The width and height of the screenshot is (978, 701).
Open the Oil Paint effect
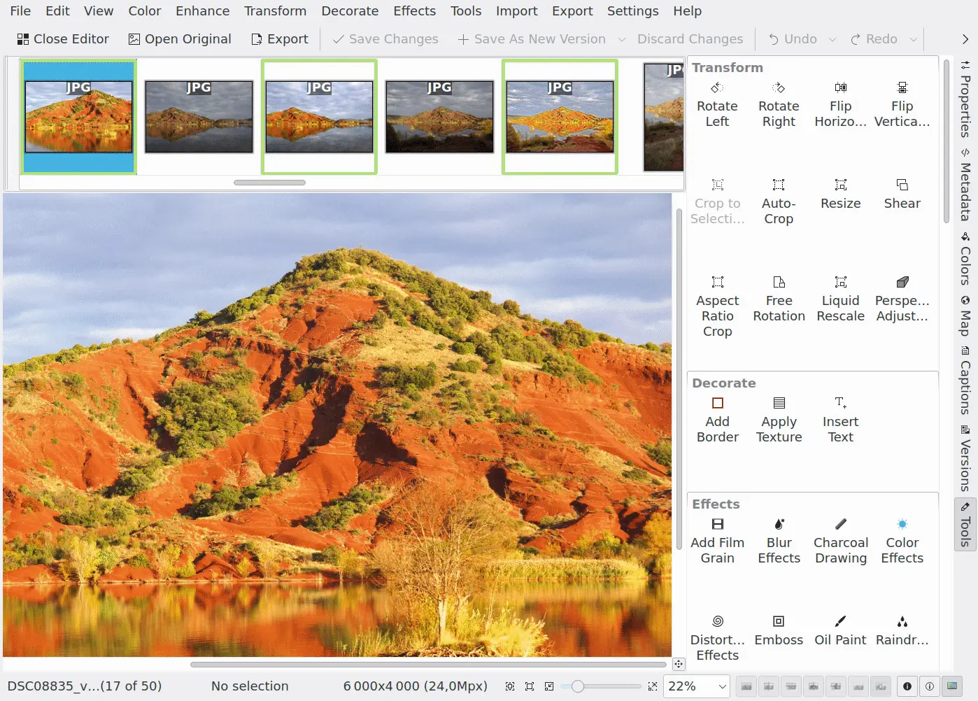pos(840,631)
